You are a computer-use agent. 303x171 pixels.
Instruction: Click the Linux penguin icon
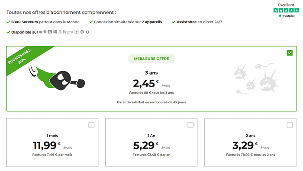click(x=60, y=32)
